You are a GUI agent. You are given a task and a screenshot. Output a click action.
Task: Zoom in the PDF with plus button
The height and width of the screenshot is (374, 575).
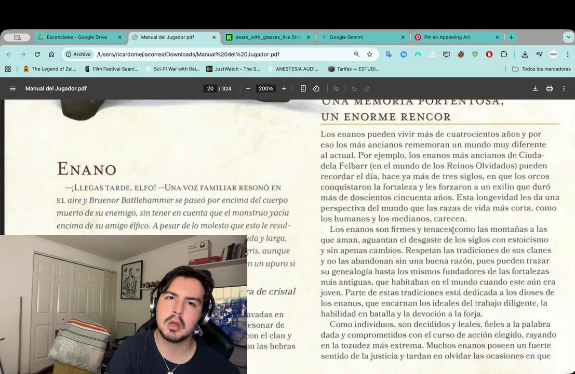pos(284,88)
